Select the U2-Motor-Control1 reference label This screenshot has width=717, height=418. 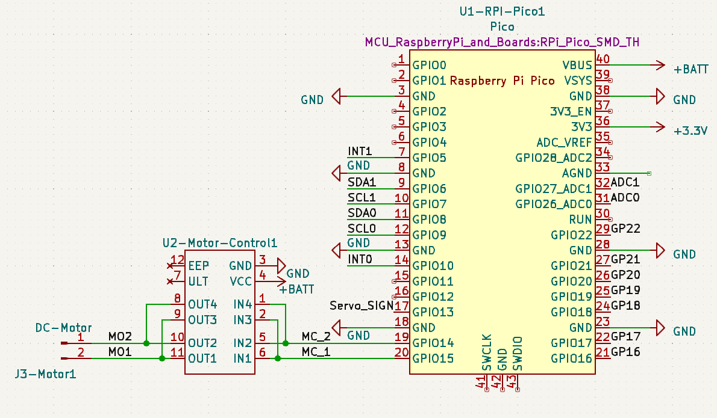(x=220, y=243)
